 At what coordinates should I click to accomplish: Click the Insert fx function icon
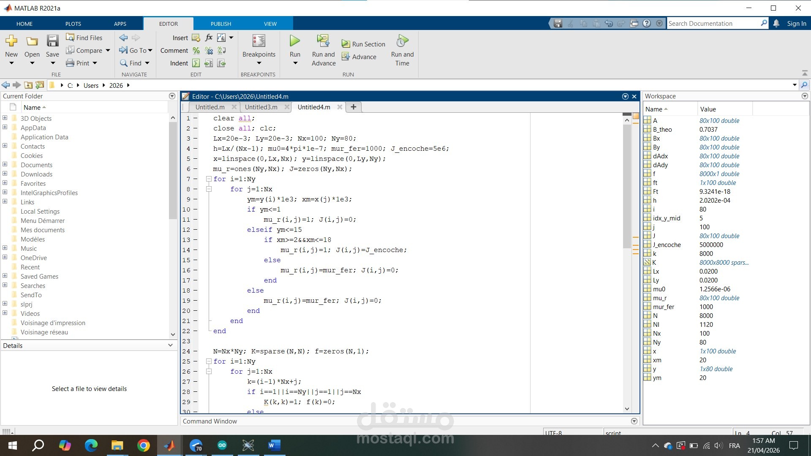point(209,38)
